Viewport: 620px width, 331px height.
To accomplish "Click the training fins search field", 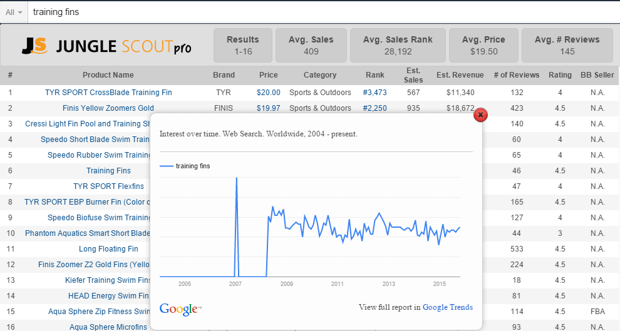I will pos(323,13).
